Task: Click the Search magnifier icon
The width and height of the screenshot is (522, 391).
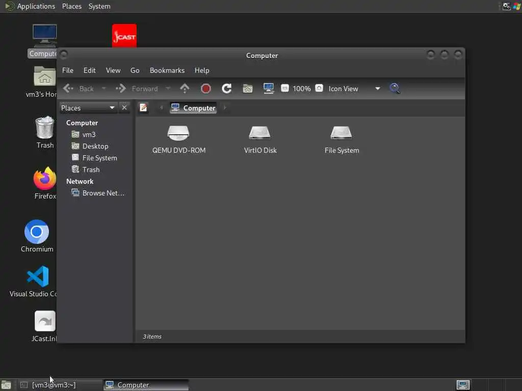Action: point(395,89)
